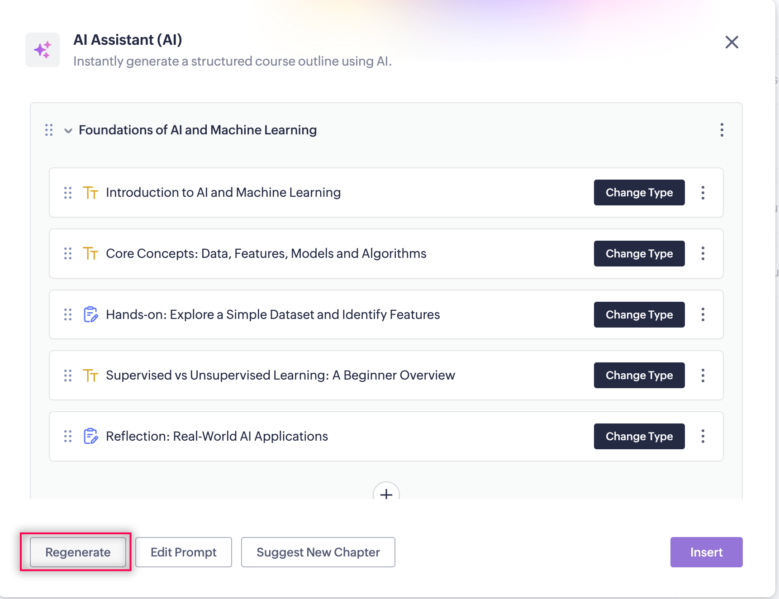Screen dimensions: 779x599
Task: Change Type of Introduction to AI lesson
Action: [639, 193]
